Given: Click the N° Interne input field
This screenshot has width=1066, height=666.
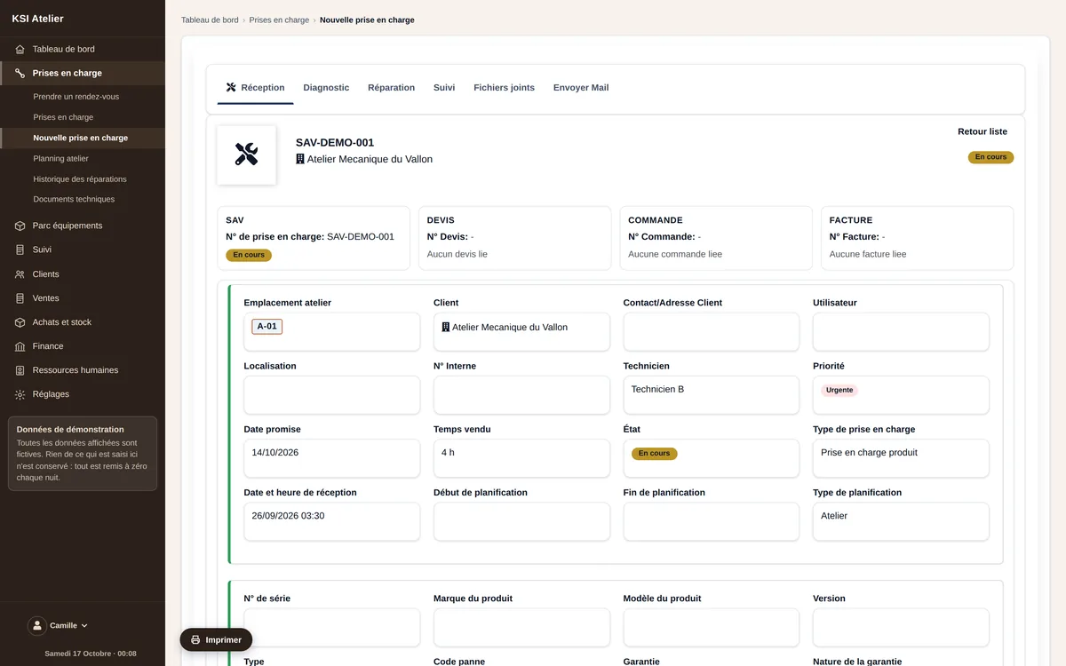Looking at the screenshot, I should (x=521, y=395).
